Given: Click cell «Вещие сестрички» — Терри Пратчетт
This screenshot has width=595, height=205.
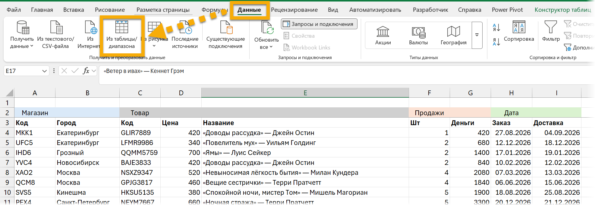Looking at the screenshot, I should tap(305, 182).
